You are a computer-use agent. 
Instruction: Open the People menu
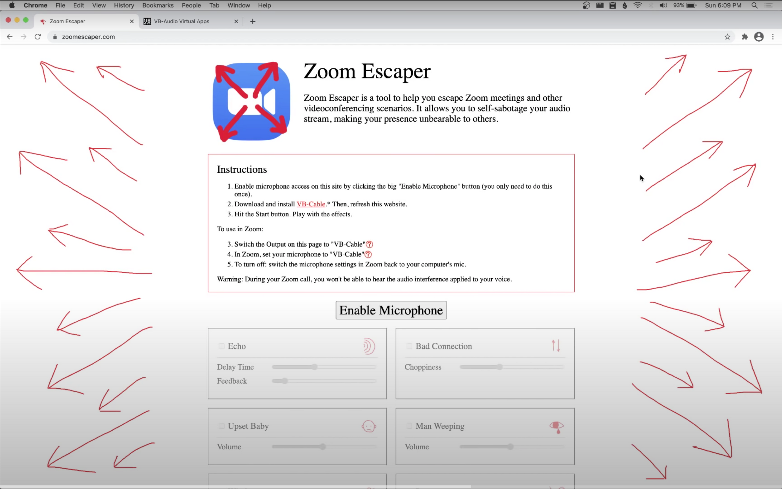(191, 5)
